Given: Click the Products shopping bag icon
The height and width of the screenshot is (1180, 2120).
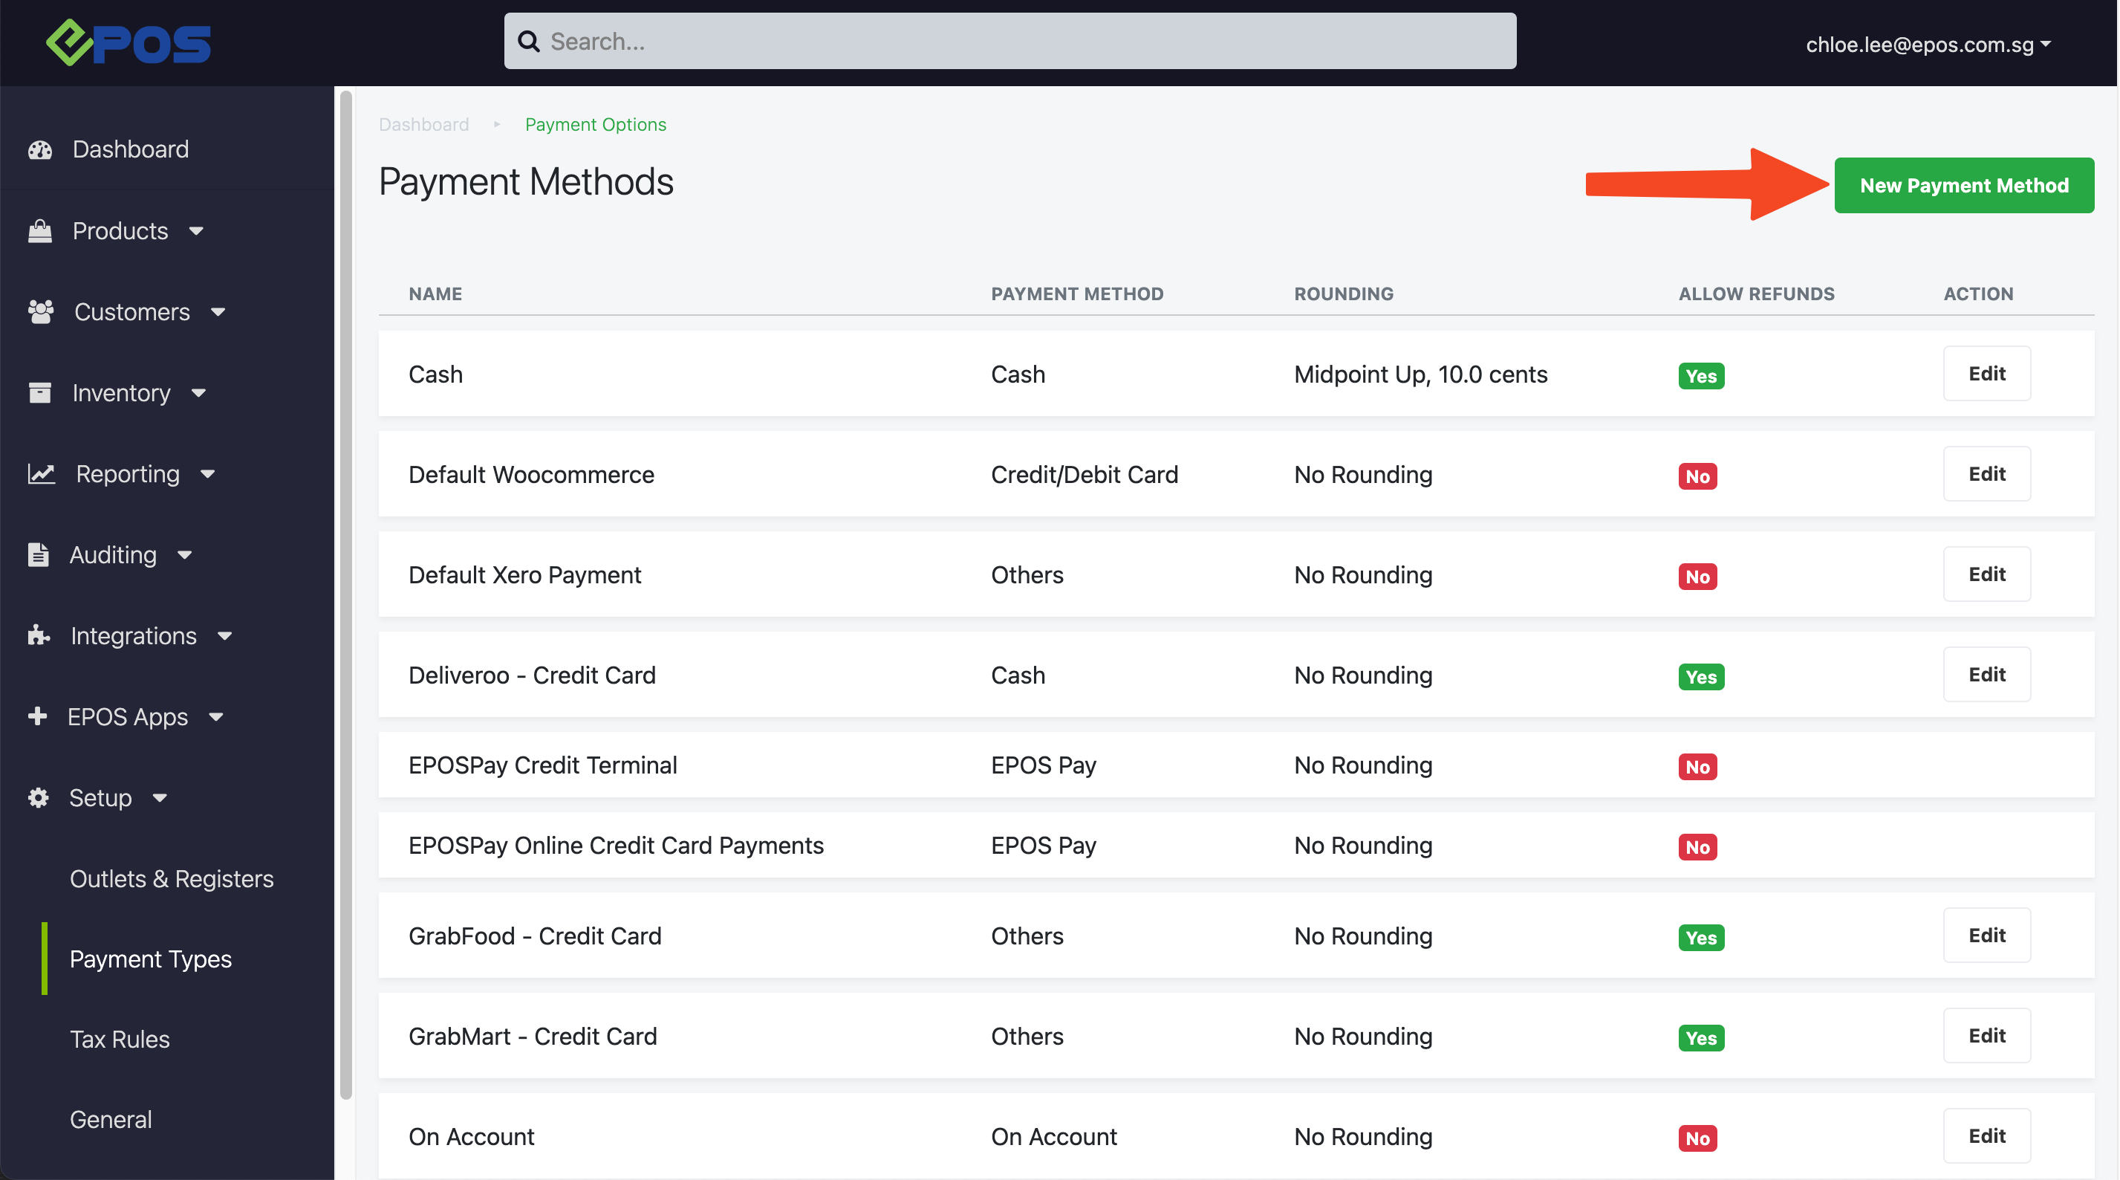Looking at the screenshot, I should click(40, 230).
